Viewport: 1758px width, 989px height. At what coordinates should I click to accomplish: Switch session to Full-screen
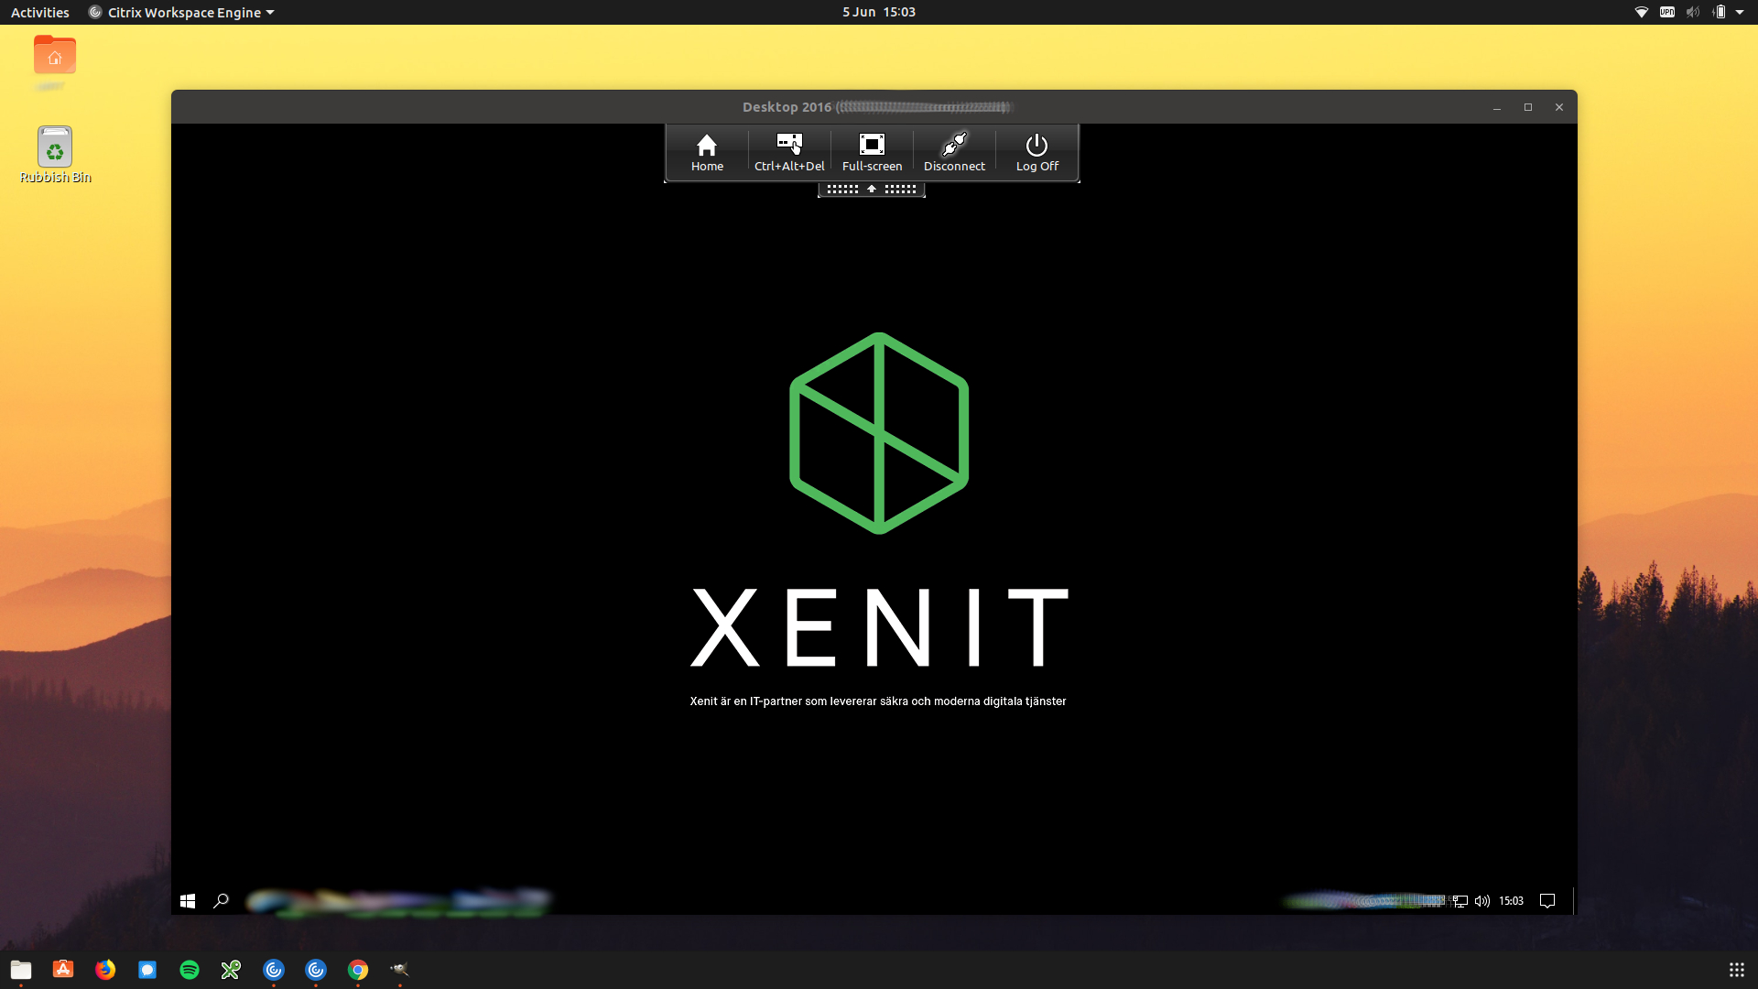872,152
